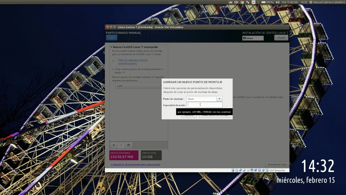The height and width of the screenshot is (195, 346).
Task: Collapse Nueva CentOS Linux 7 instalación section
Action: click(111, 47)
